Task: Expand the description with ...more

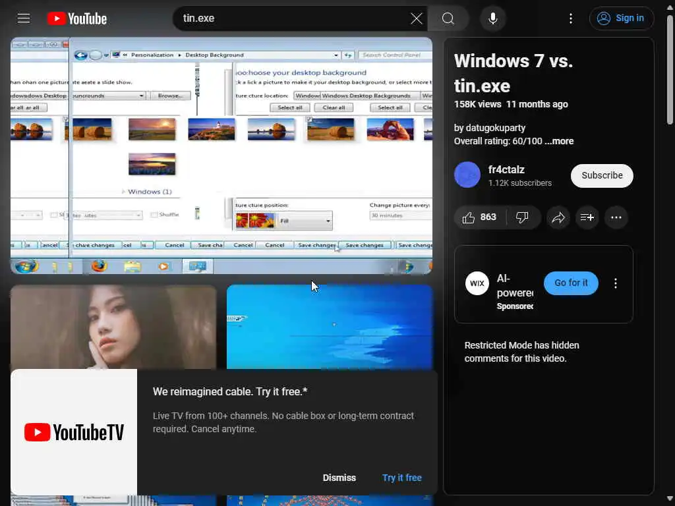Action: (559, 141)
